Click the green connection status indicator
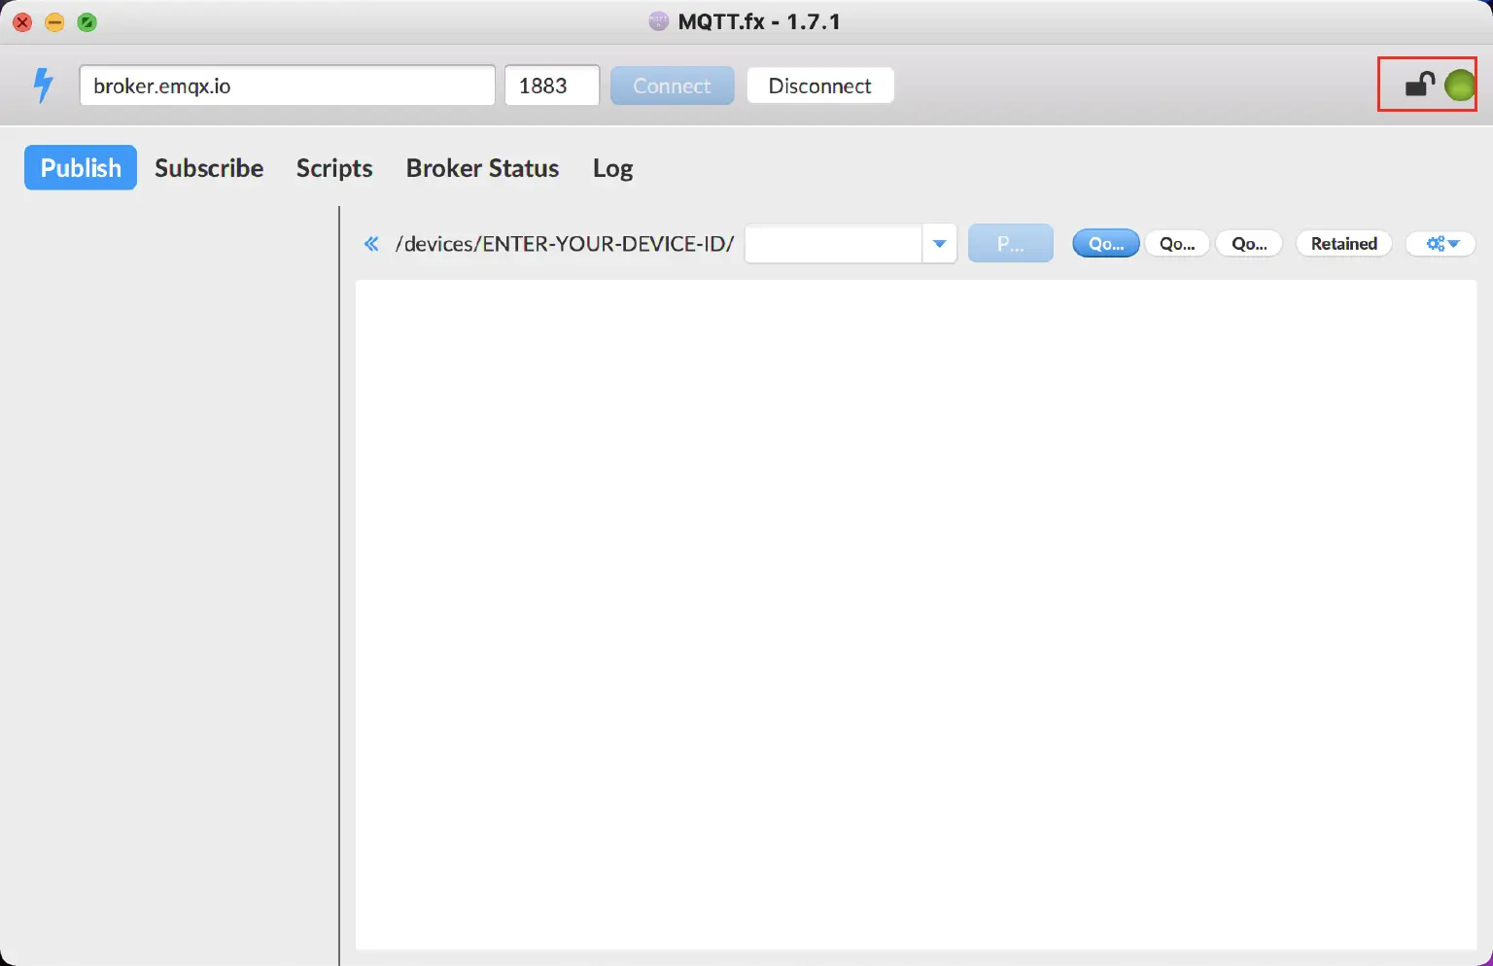This screenshot has height=966, width=1493. coord(1459,86)
